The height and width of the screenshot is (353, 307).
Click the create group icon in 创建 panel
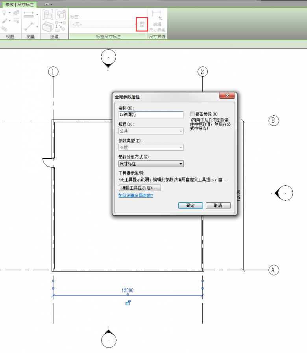pyautogui.click(x=48, y=15)
